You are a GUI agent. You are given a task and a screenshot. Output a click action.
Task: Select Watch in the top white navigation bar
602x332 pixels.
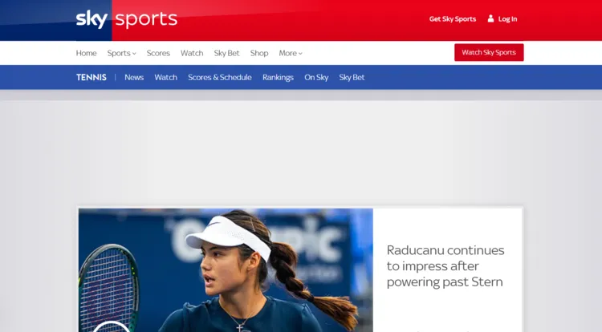click(192, 53)
